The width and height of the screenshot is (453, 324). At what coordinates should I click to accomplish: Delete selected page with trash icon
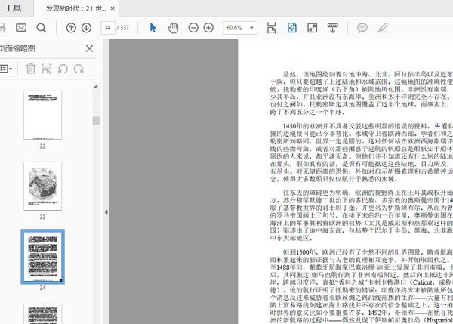point(31,69)
